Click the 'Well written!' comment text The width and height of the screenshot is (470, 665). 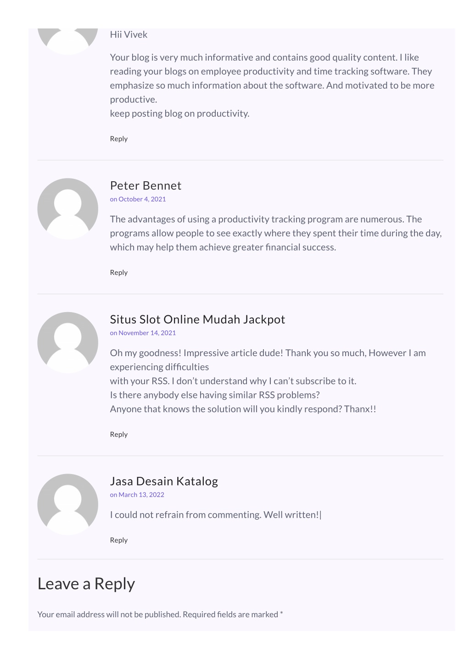[x=216, y=515]
